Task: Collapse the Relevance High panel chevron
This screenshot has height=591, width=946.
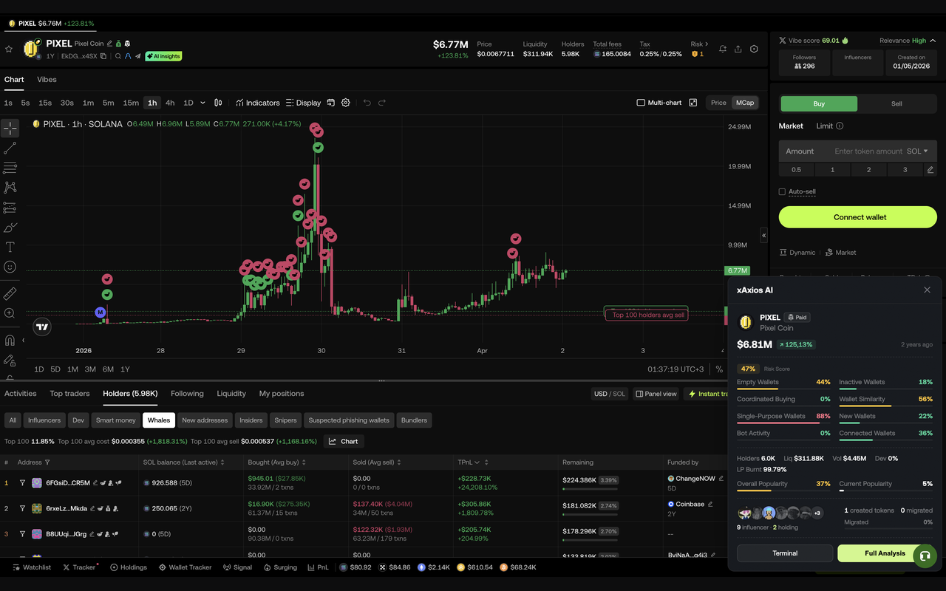Action: [933, 41]
